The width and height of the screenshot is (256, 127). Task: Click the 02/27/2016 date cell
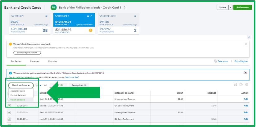coord(22,113)
